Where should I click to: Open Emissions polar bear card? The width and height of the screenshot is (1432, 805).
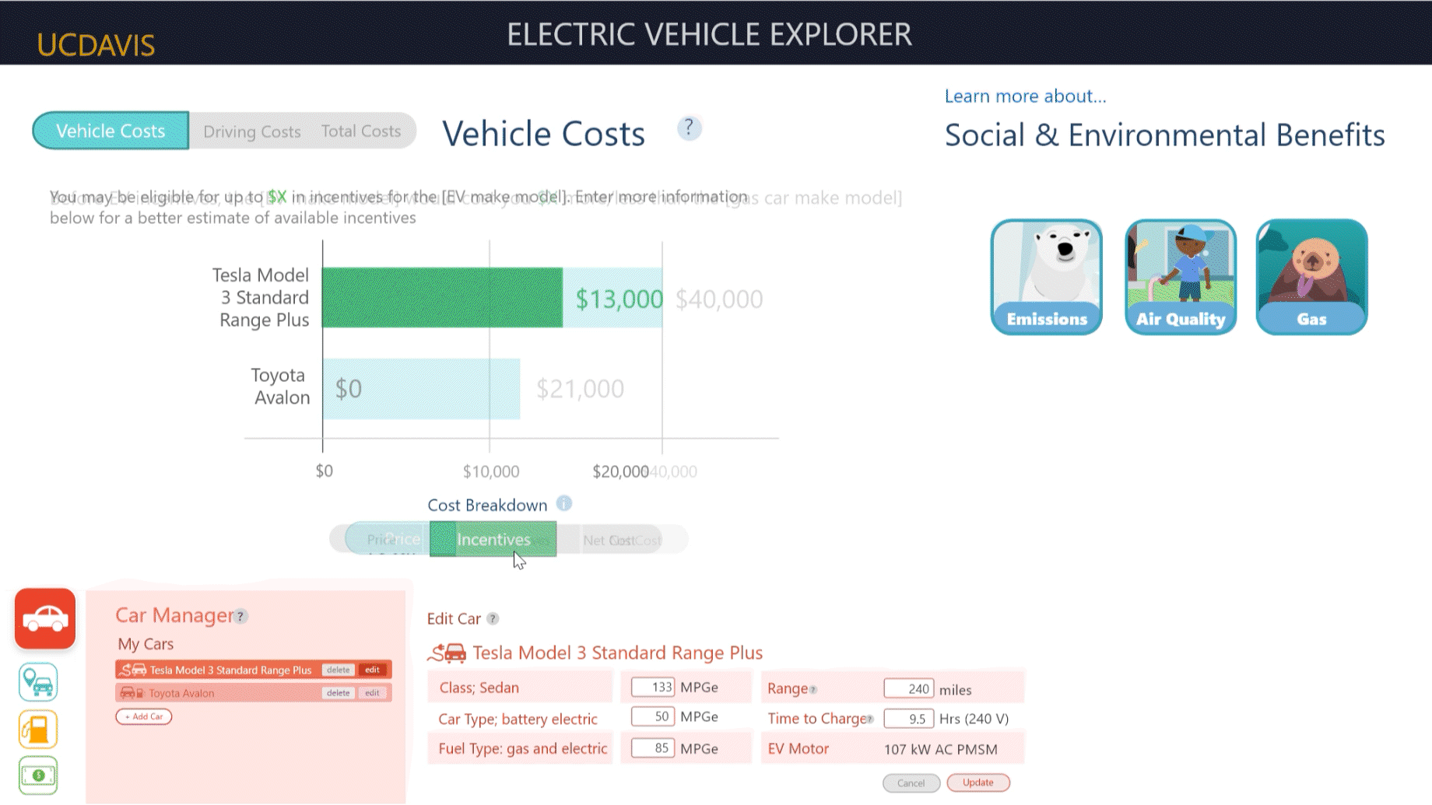point(1046,277)
